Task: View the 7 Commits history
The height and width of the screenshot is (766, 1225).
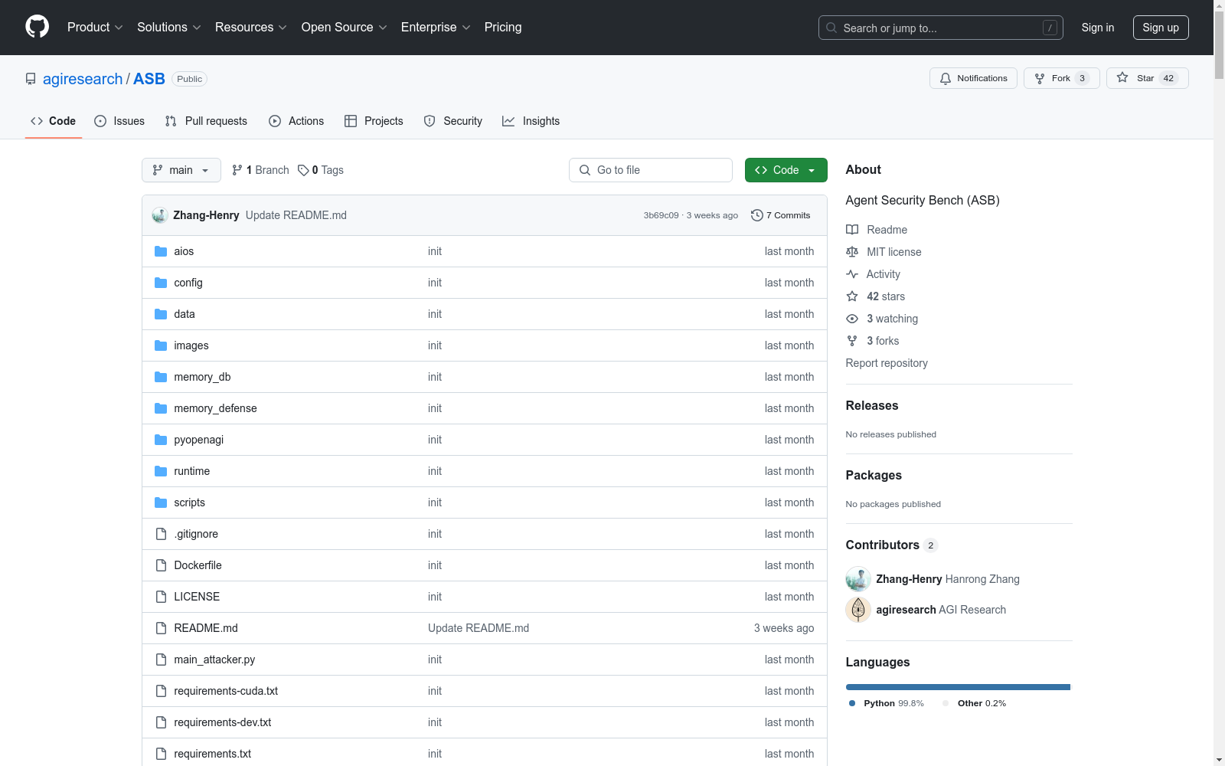Action: point(781,215)
